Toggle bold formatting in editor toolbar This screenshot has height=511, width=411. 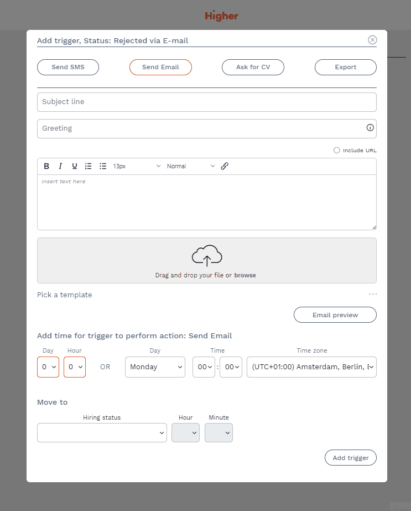tap(46, 166)
